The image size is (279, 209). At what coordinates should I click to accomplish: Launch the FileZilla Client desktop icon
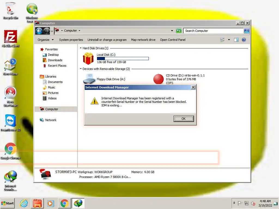11,39
